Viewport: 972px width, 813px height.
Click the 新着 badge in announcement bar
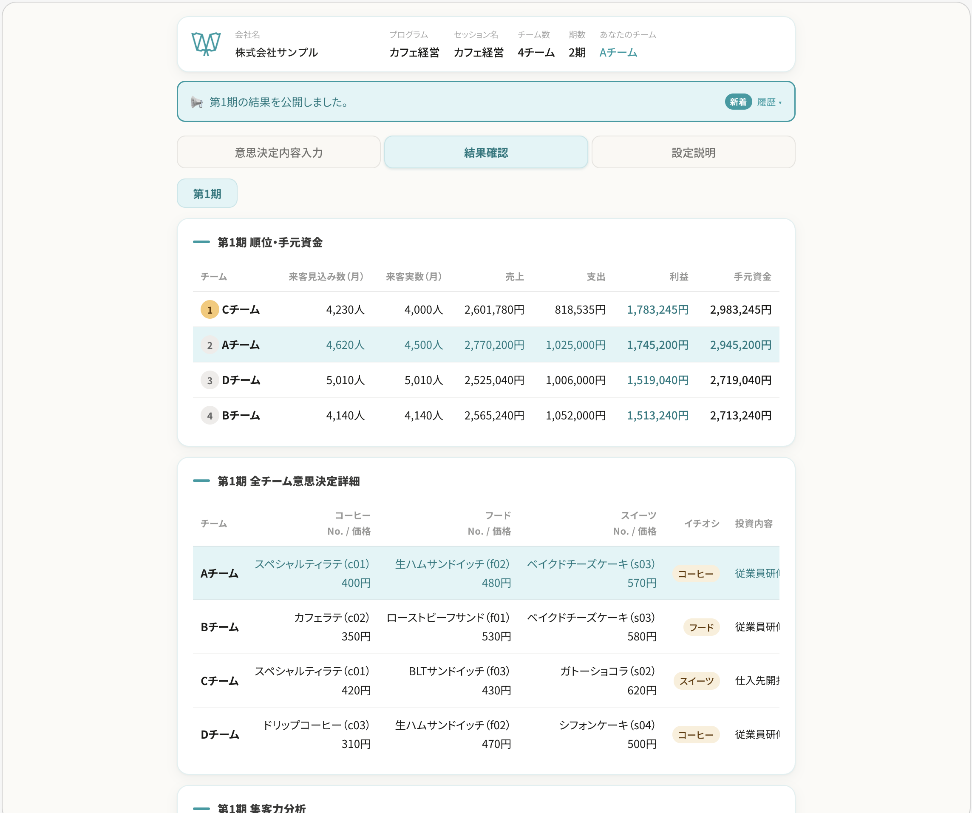[x=738, y=102]
